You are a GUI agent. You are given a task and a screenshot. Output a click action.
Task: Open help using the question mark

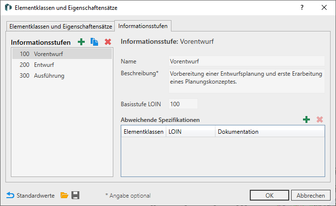tap(302, 7)
